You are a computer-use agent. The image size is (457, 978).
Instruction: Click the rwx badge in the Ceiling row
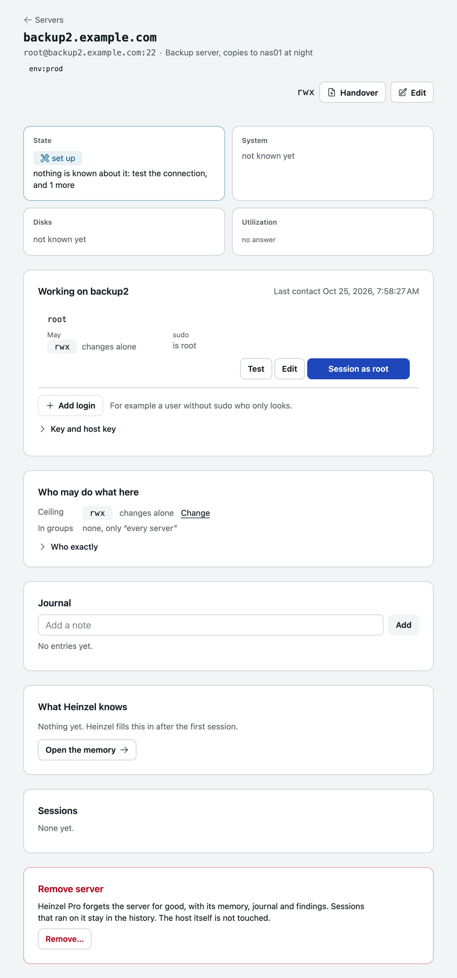[x=97, y=513]
